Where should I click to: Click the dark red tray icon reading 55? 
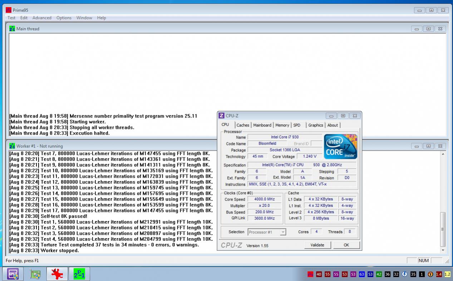pos(328,274)
